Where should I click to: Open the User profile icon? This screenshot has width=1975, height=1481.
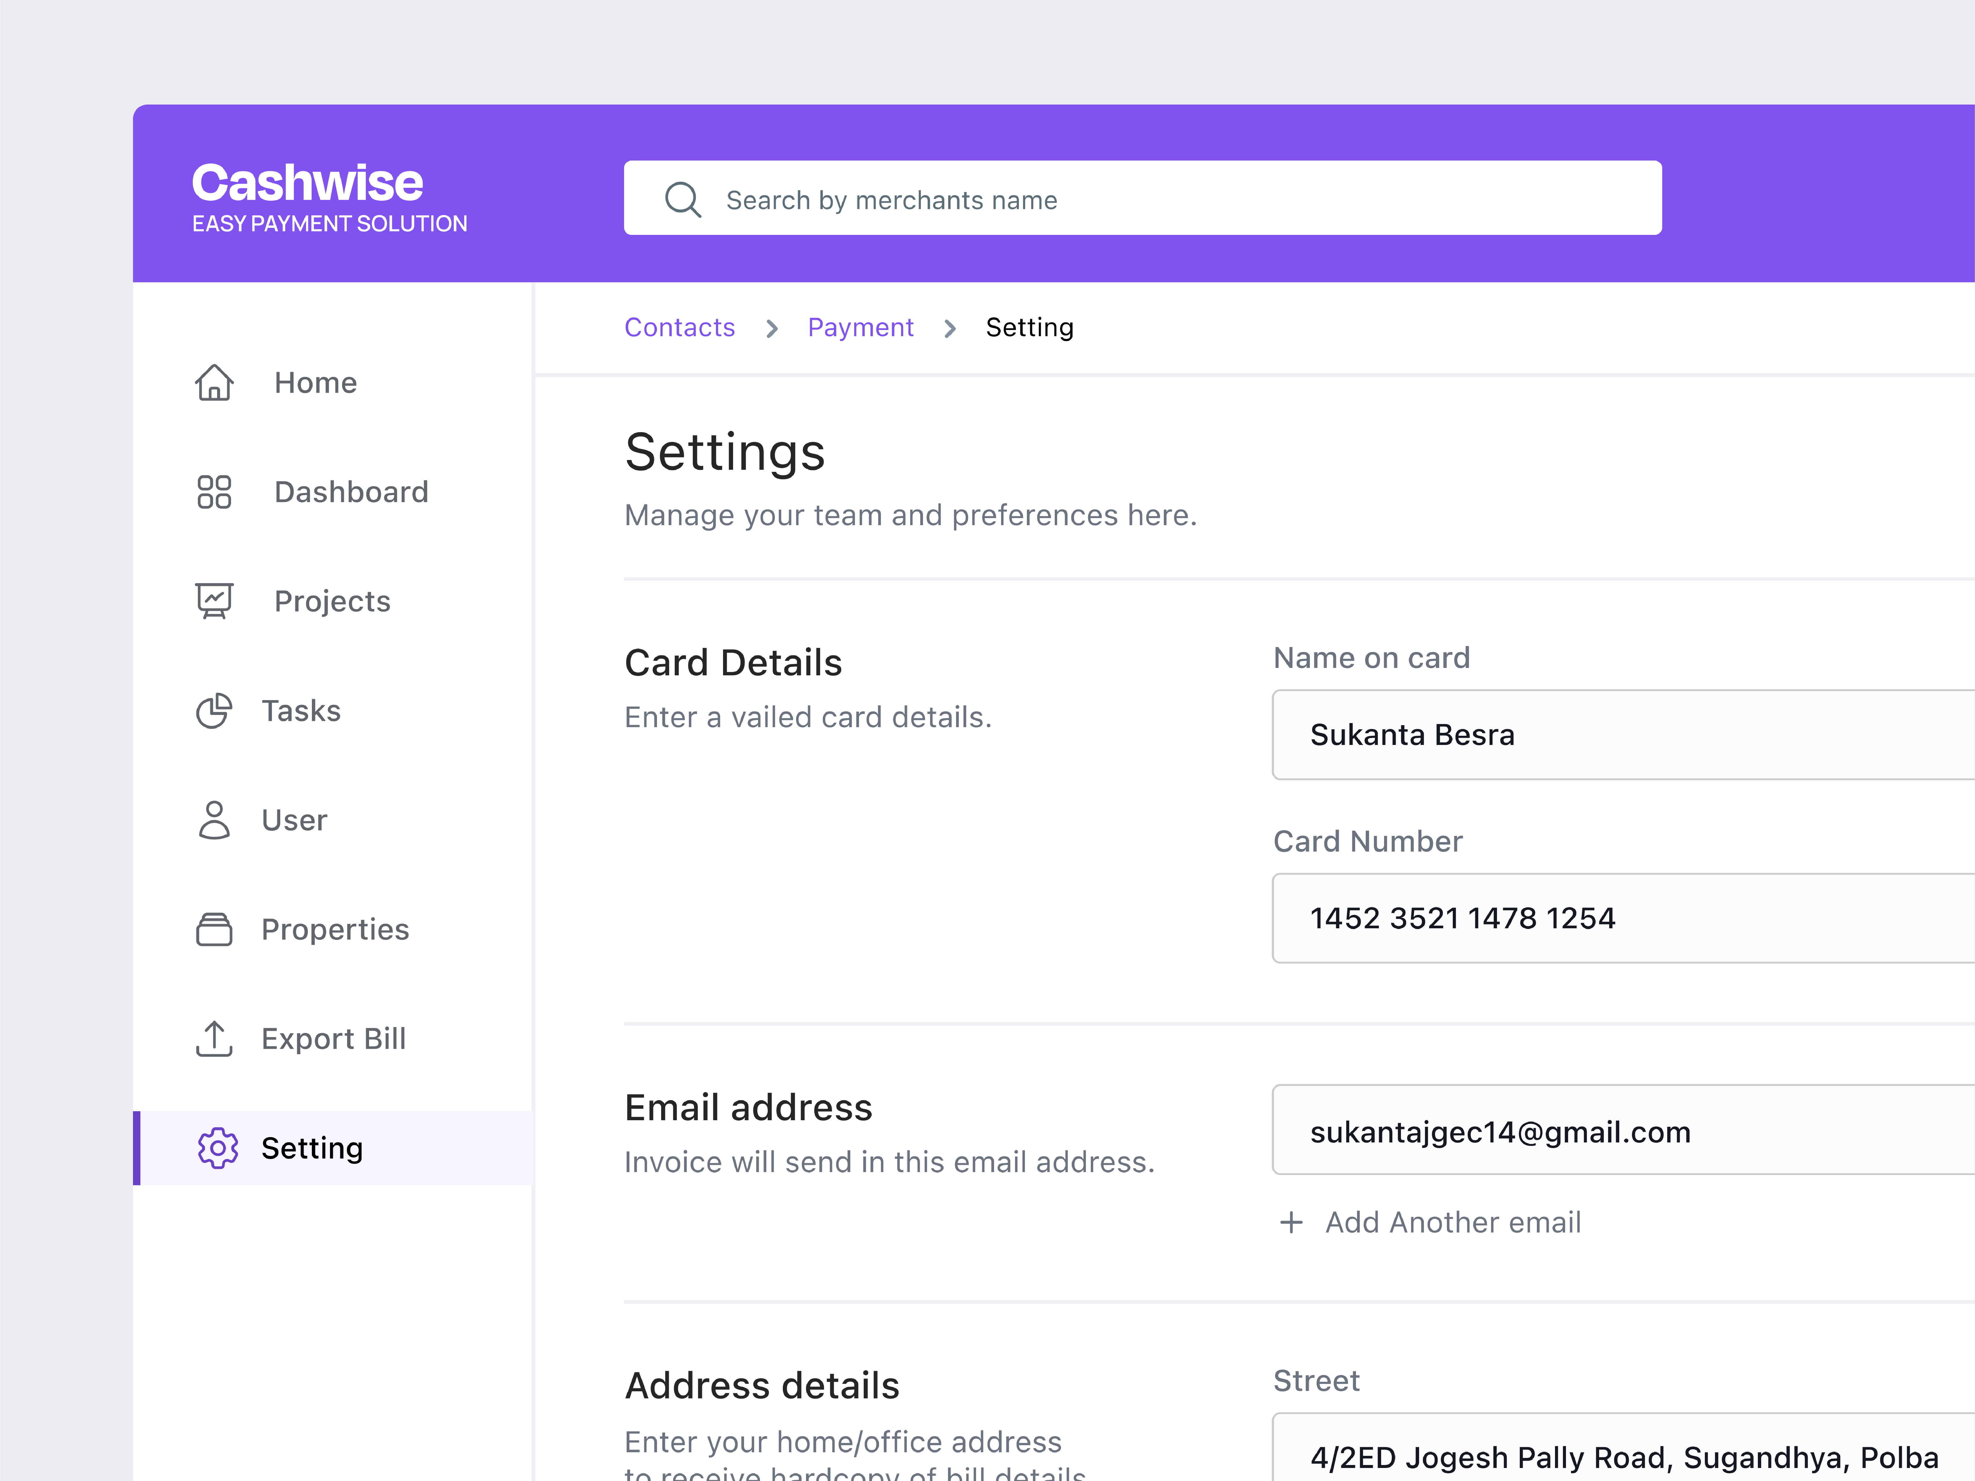[x=214, y=820]
